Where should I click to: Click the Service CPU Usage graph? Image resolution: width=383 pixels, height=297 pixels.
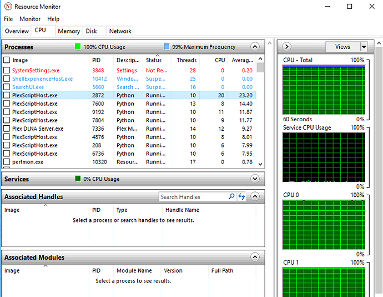[x=324, y=157]
